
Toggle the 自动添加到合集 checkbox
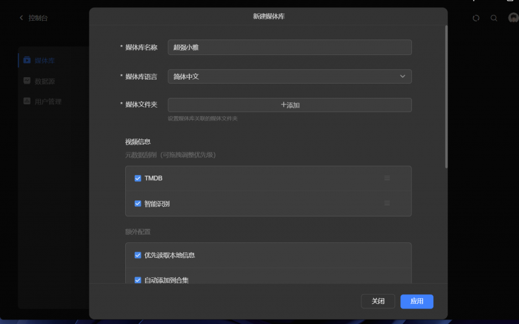pyautogui.click(x=138, y=280)
